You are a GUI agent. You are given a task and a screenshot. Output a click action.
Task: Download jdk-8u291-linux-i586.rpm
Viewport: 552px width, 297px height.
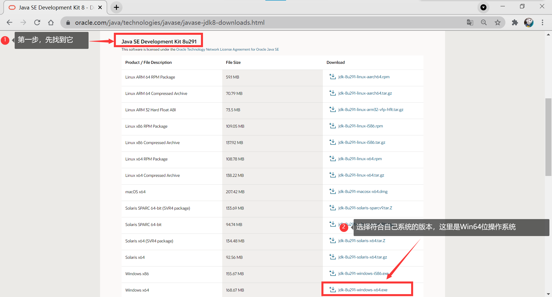tap(361, 126)
